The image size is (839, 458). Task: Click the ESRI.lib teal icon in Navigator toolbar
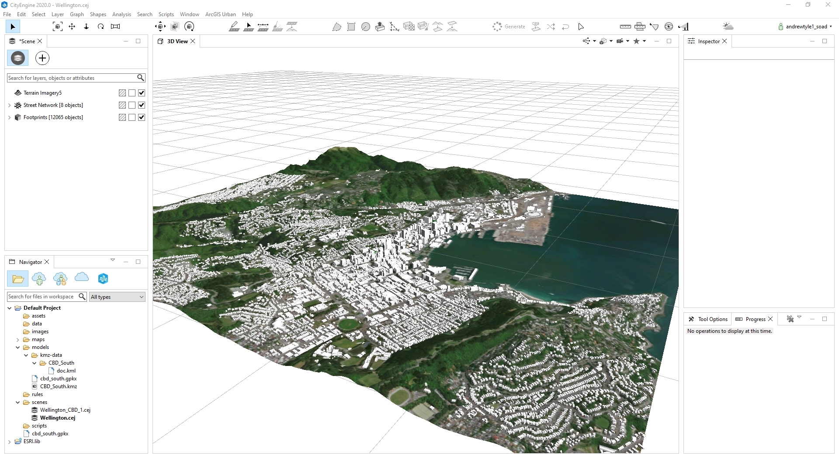point(103,279)
